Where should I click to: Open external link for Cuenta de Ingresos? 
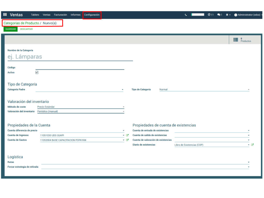(x=127, y=135)
